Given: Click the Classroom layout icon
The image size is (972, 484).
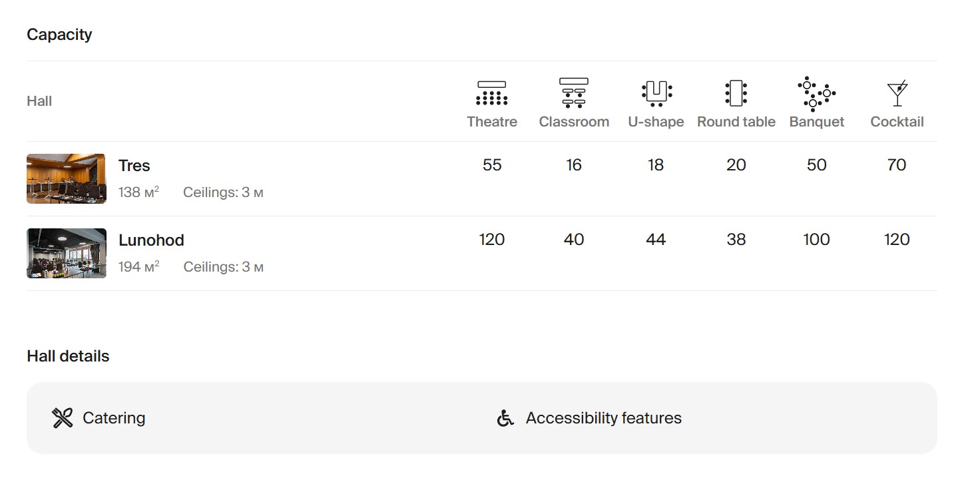Looking at the screenshot, I should (x=573, y=93).
